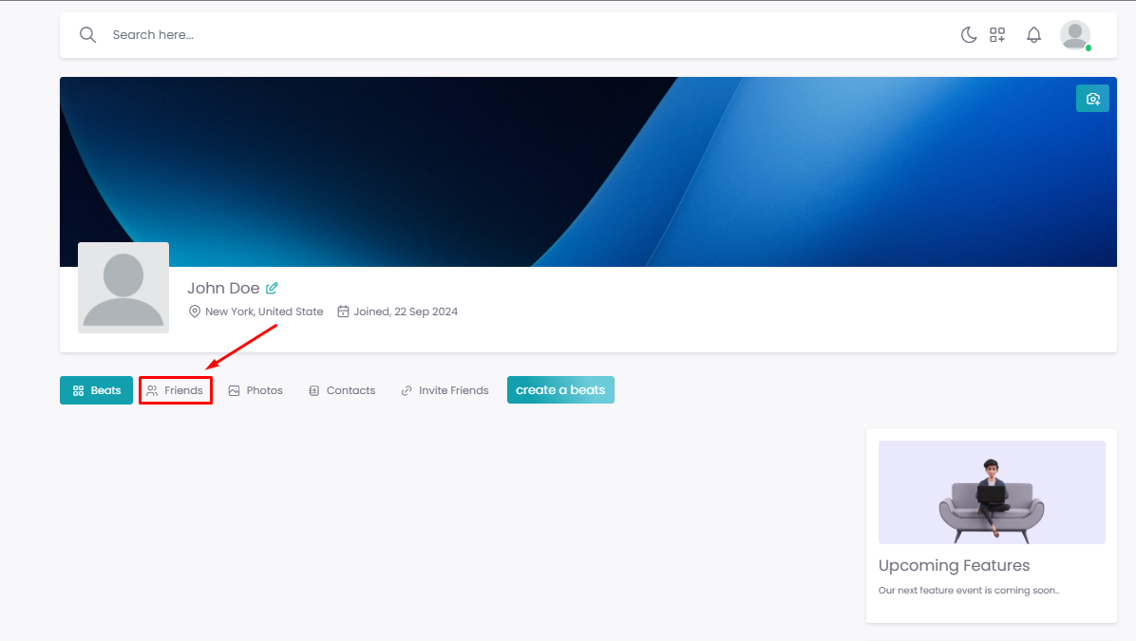Select the Beats tab
Viewport: 1136px width, 641px height.
pyautogui.click(x=96, y=390)
